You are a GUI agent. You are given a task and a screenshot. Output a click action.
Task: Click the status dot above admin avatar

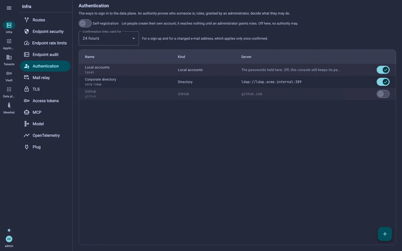pyautogui.click(x=9, y=230)
